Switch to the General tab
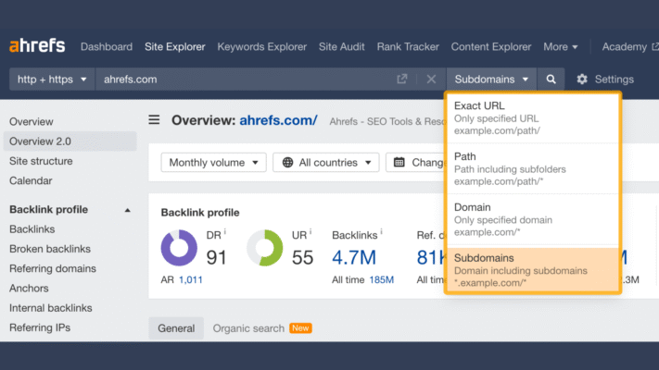Image resolution: width=659 pixels, height=370 pixels. (x=176, y=328)
